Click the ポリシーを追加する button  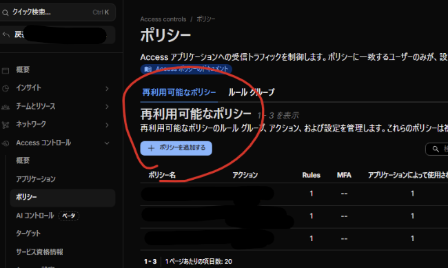(176, 148)
